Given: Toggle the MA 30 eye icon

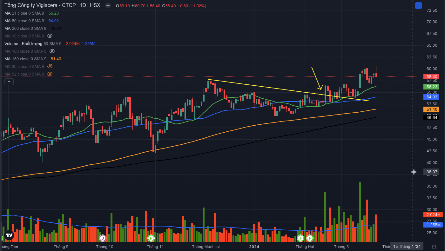Looking at the screenshot, I should point(50,66).
